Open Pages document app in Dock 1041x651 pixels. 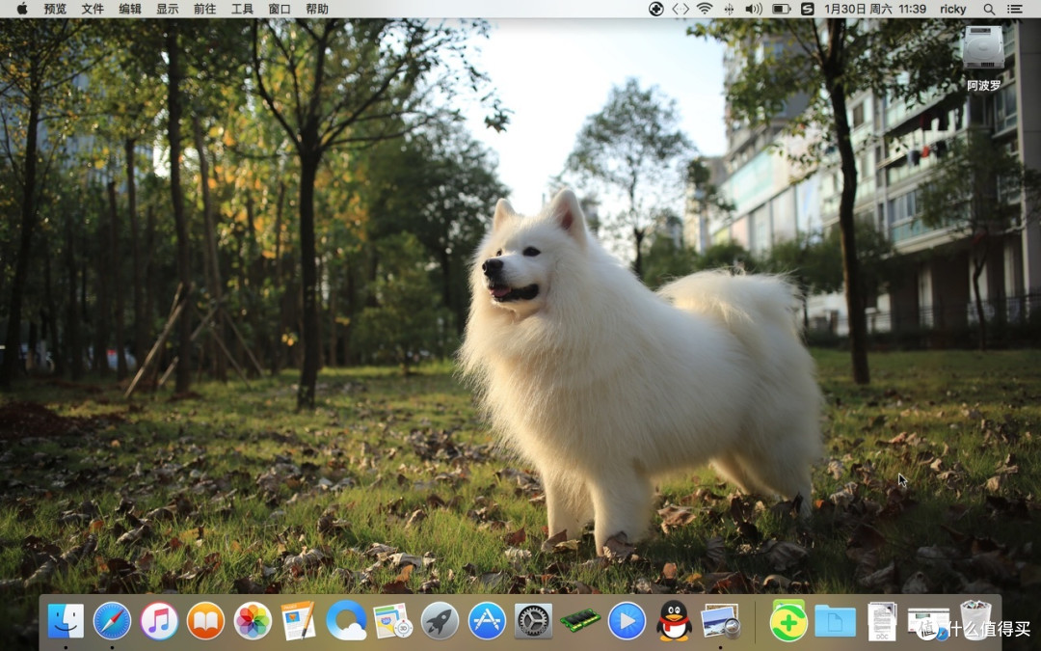click(x=299, y=620)
